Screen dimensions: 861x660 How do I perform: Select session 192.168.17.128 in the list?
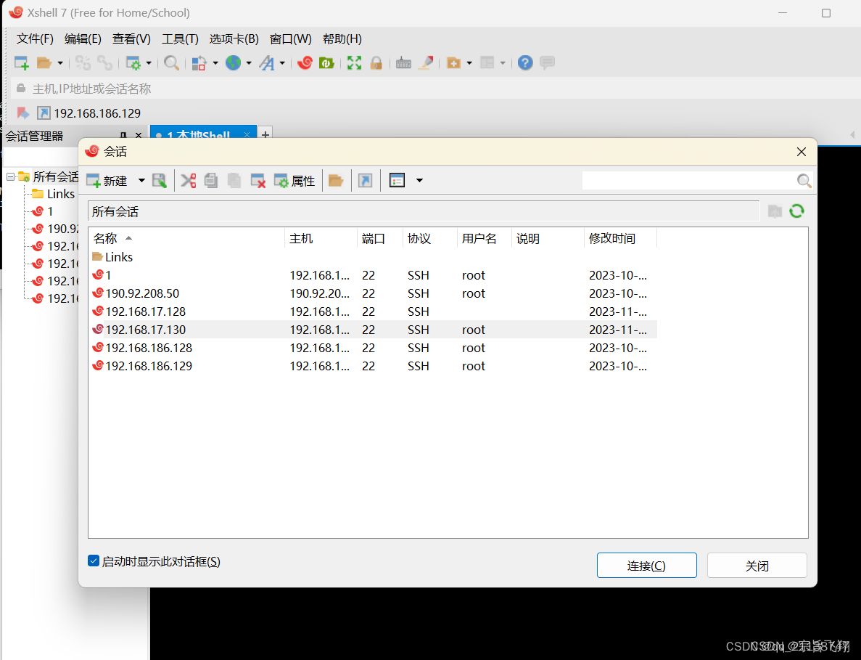coord(373,311)
